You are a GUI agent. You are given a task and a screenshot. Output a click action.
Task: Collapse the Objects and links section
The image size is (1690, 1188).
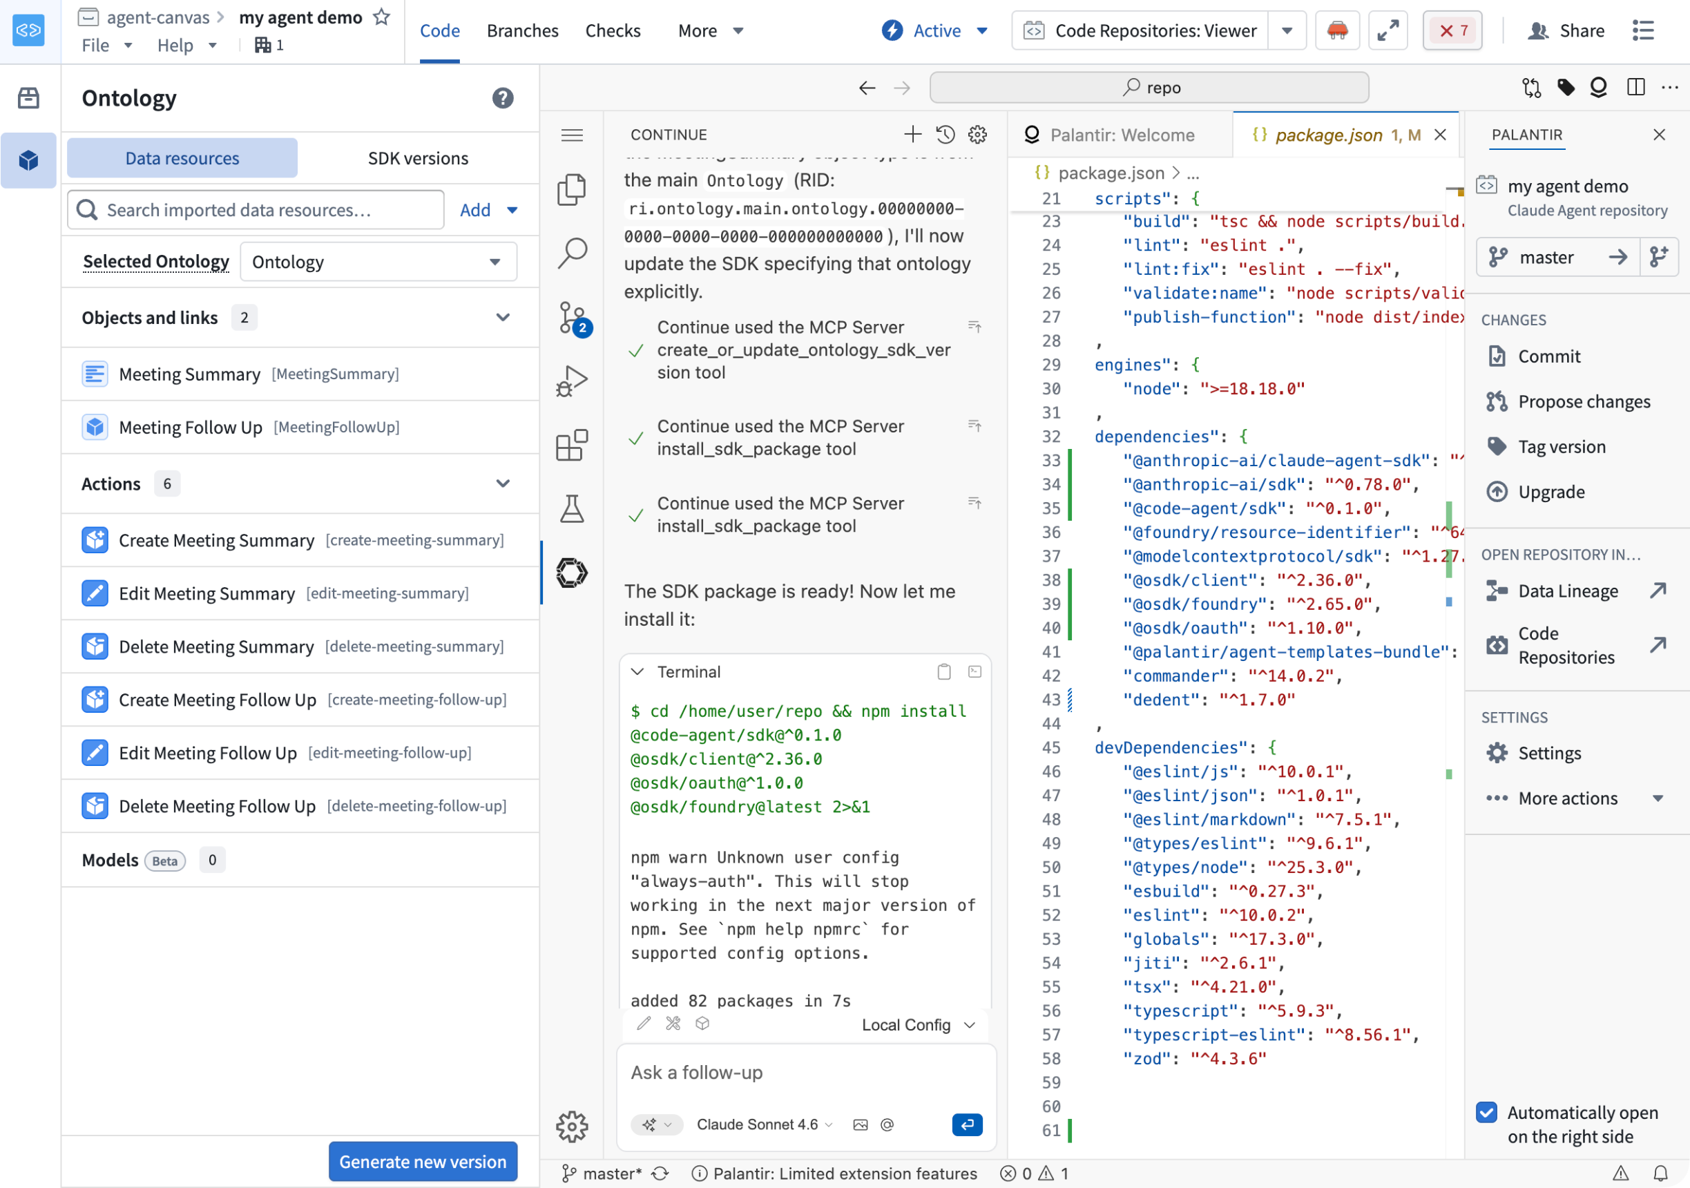(503, 317)
